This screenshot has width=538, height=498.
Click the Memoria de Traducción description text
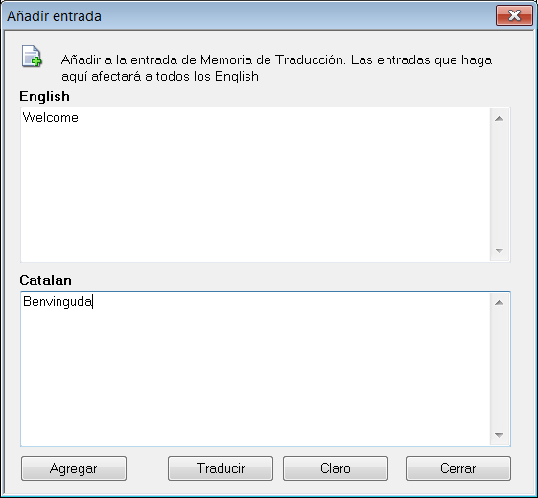(x=276, y=68)
